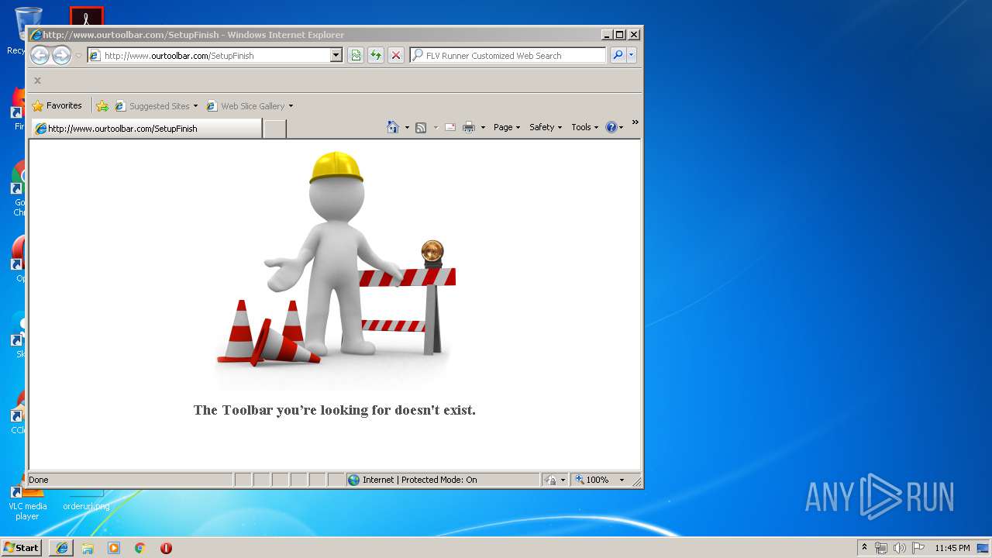Click the network tray icon
Viewport: 992px width, 558px height.
[881, 548]
